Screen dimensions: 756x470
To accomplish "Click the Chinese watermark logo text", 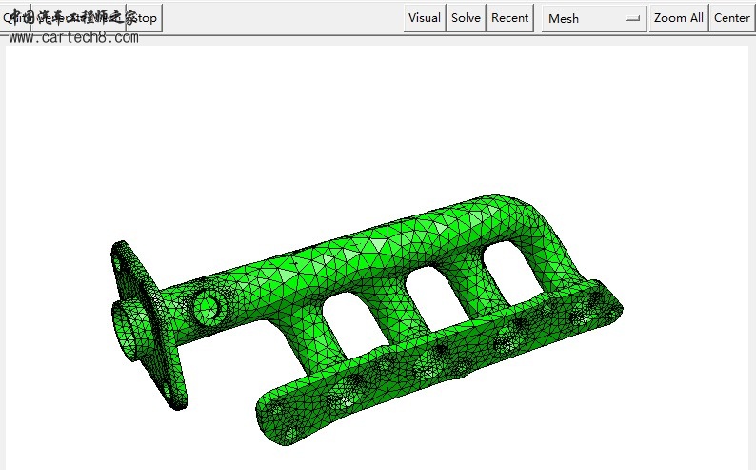I will coord(71,18).
